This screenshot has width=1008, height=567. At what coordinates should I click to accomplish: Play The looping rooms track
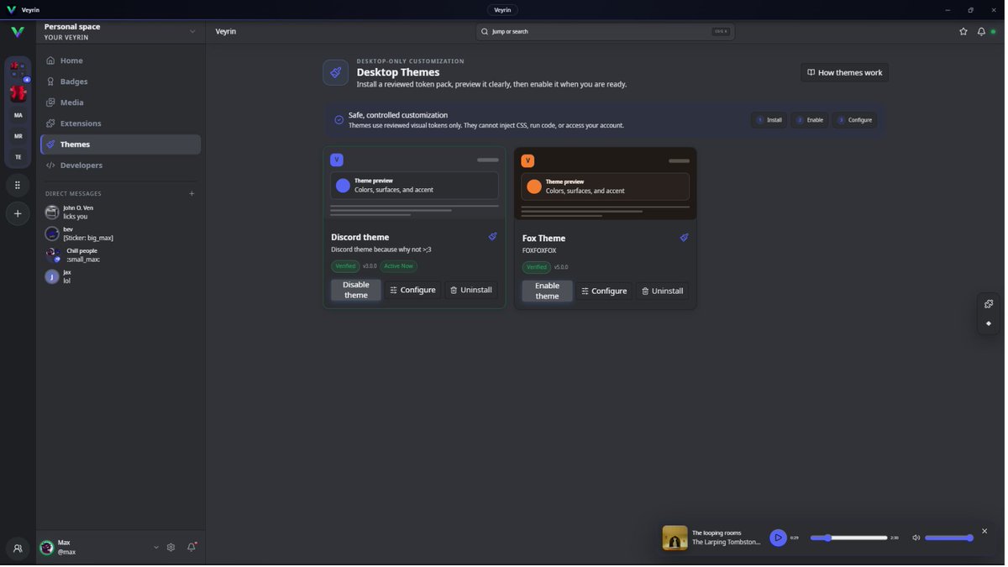(x=778, y=538)
